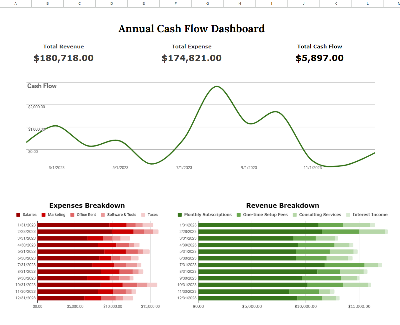The height and width of the screenshot is (325, 400).
Task: Click the Interest Income legend swatch
Action: click(348, 215)
